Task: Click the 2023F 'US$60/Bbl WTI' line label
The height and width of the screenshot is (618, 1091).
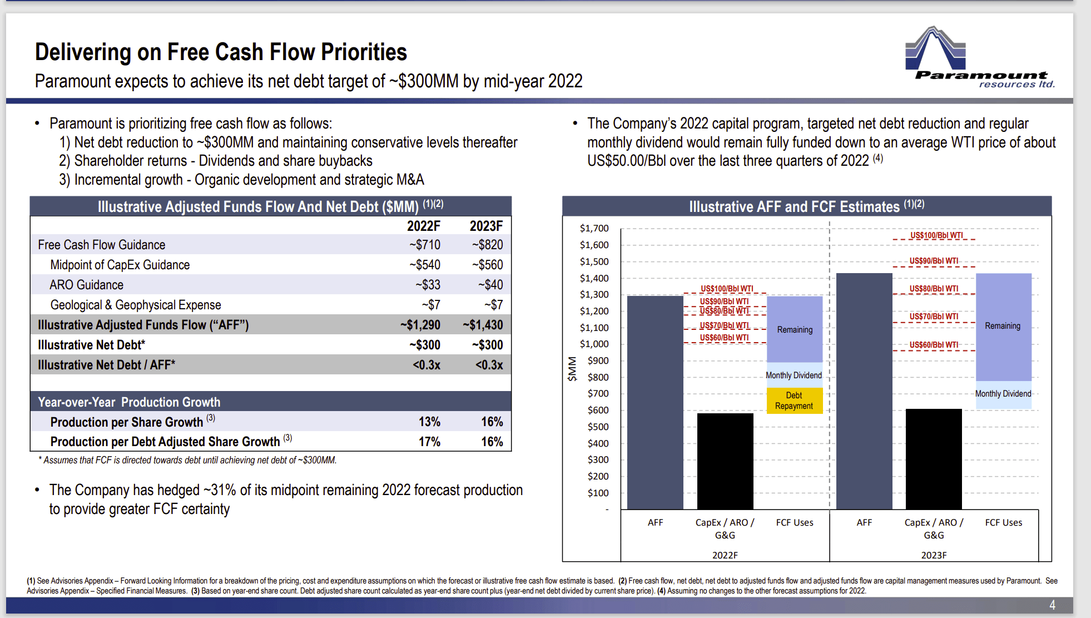Action: [934, 345]
